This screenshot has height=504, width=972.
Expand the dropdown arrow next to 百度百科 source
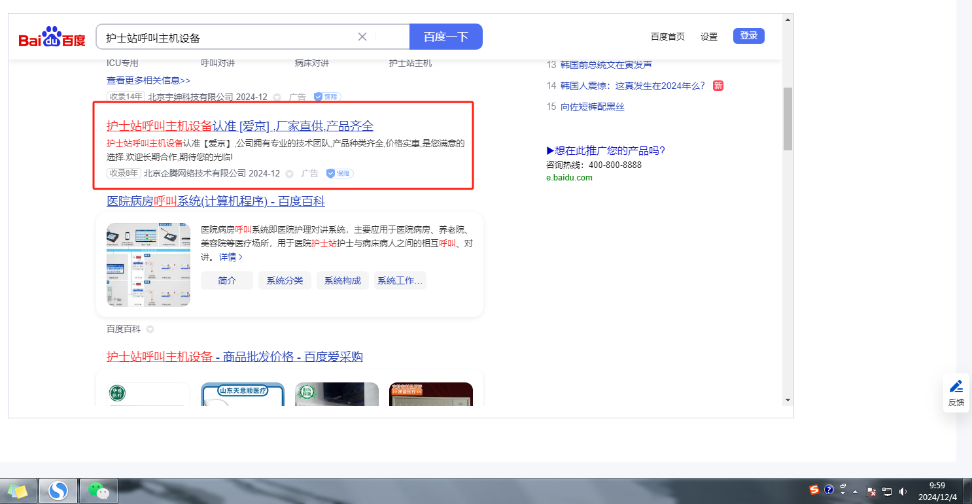pos(150,329)
